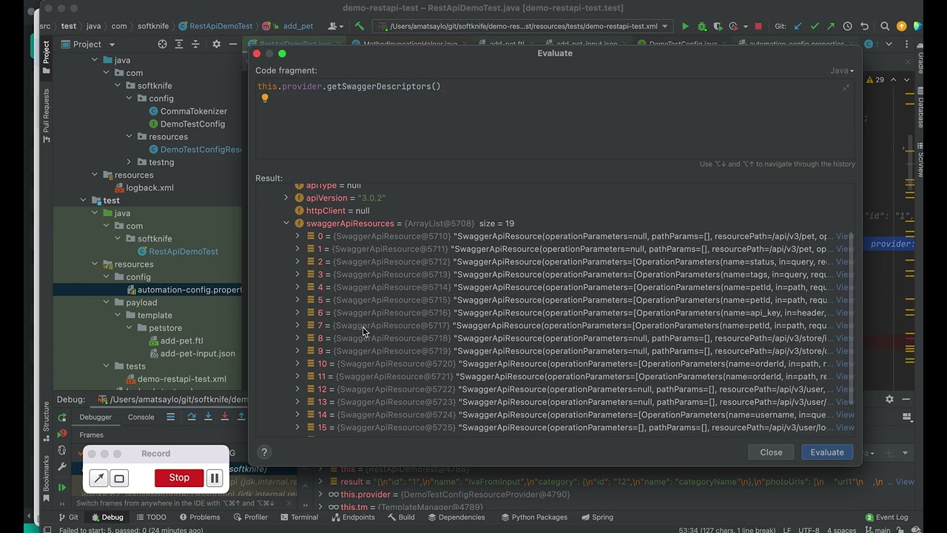Click View link on result variable row
This screenshot has width=947, height=533.
(905, 482)
